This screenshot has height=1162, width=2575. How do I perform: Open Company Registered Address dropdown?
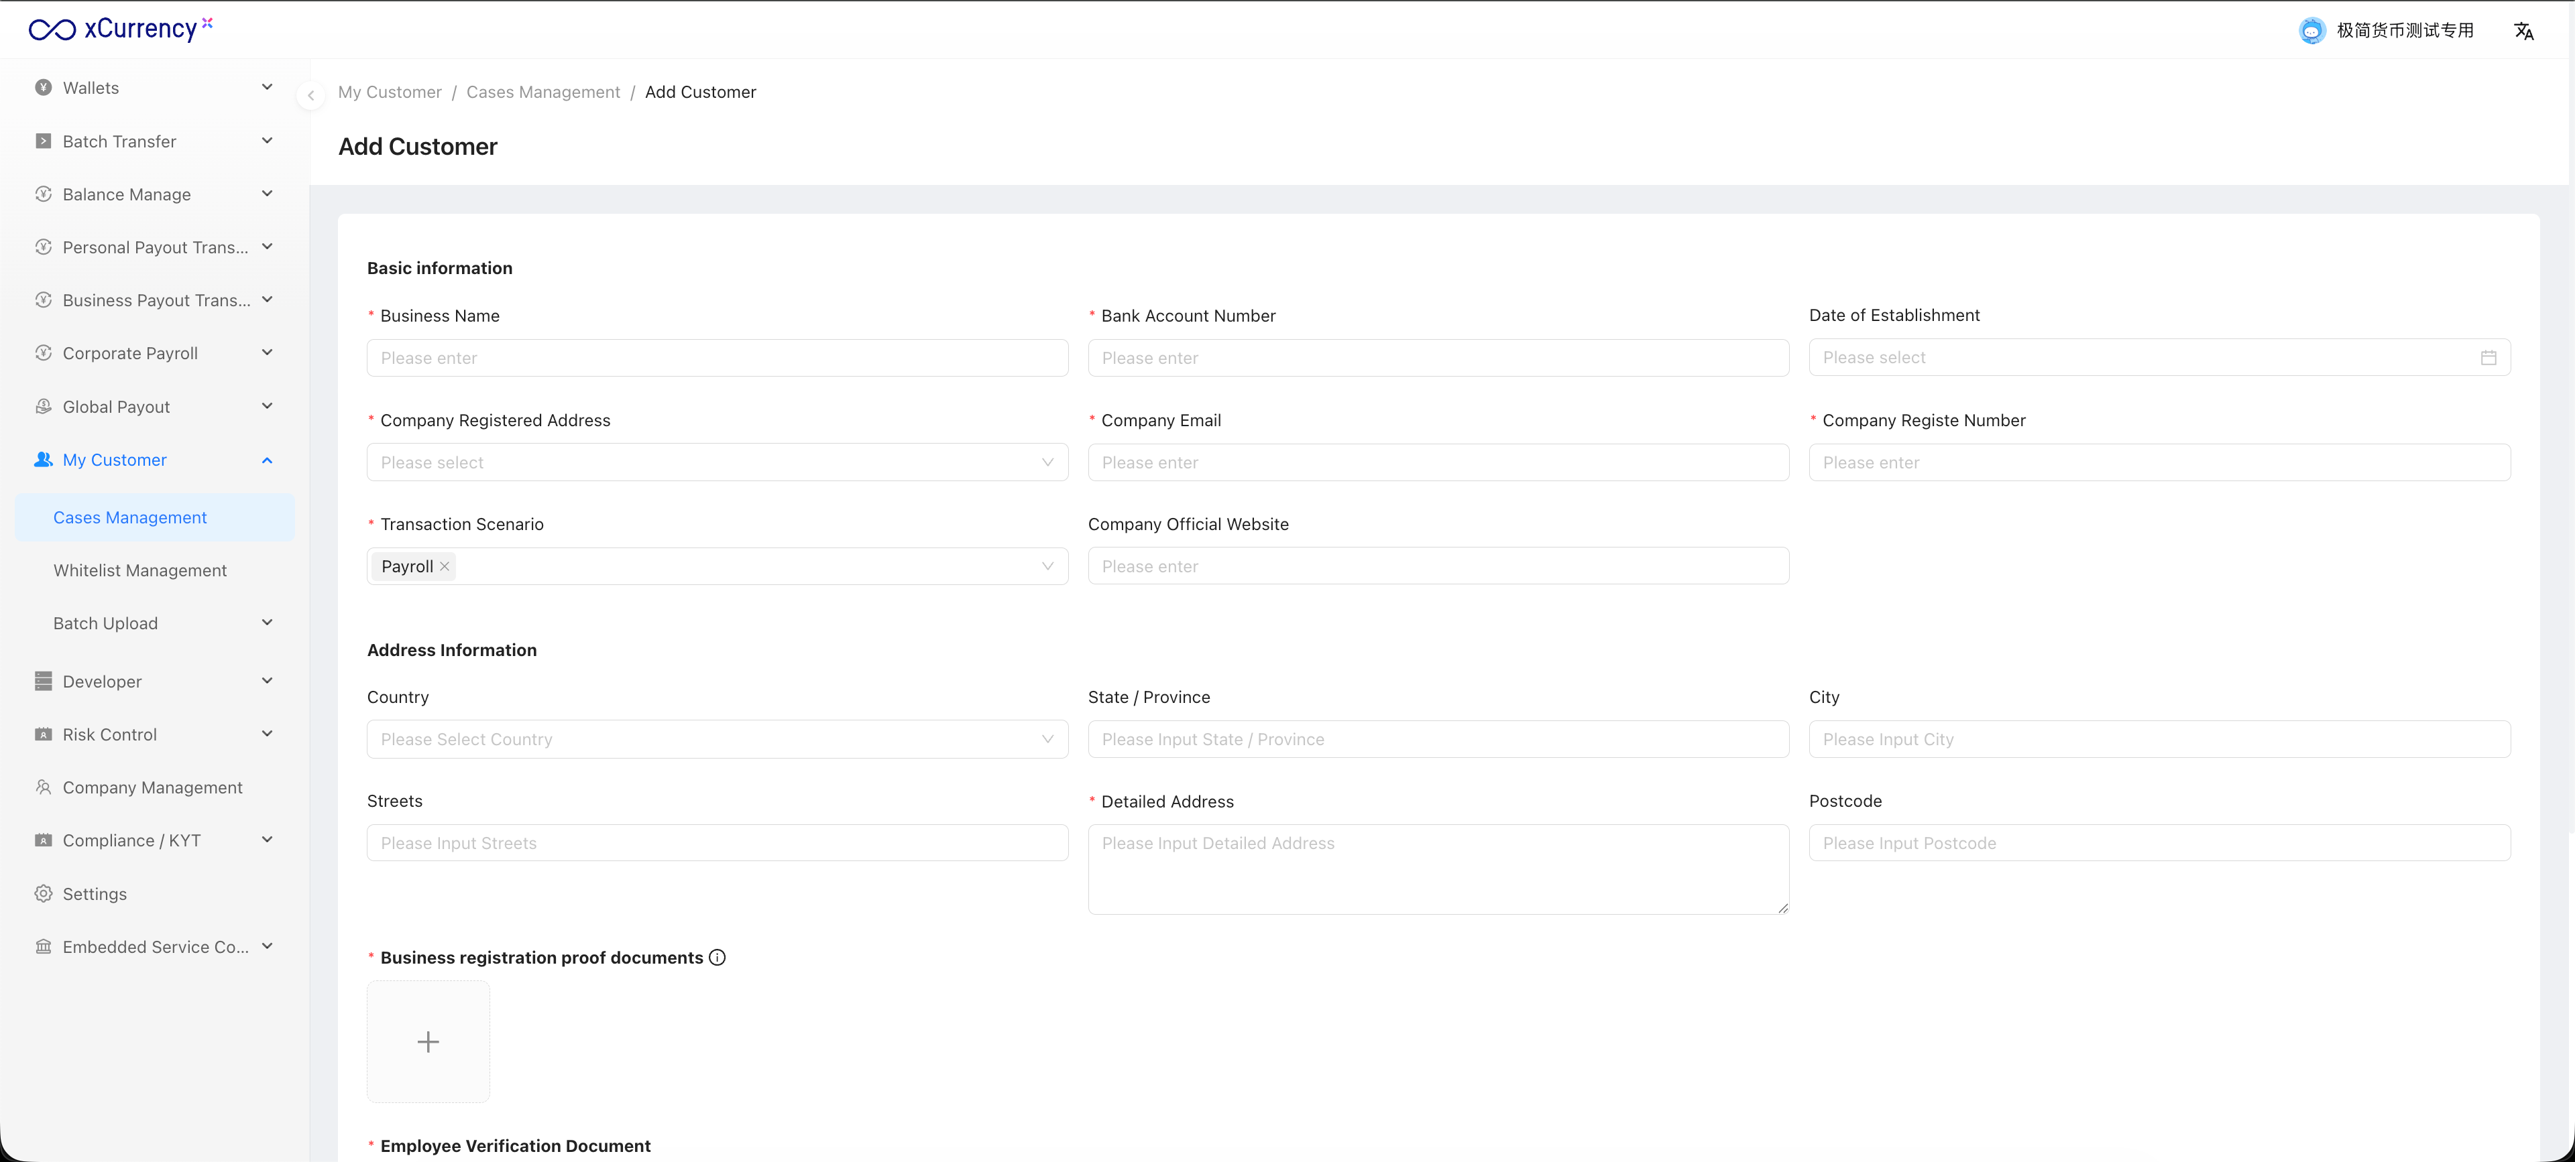[x=717, y=462]
